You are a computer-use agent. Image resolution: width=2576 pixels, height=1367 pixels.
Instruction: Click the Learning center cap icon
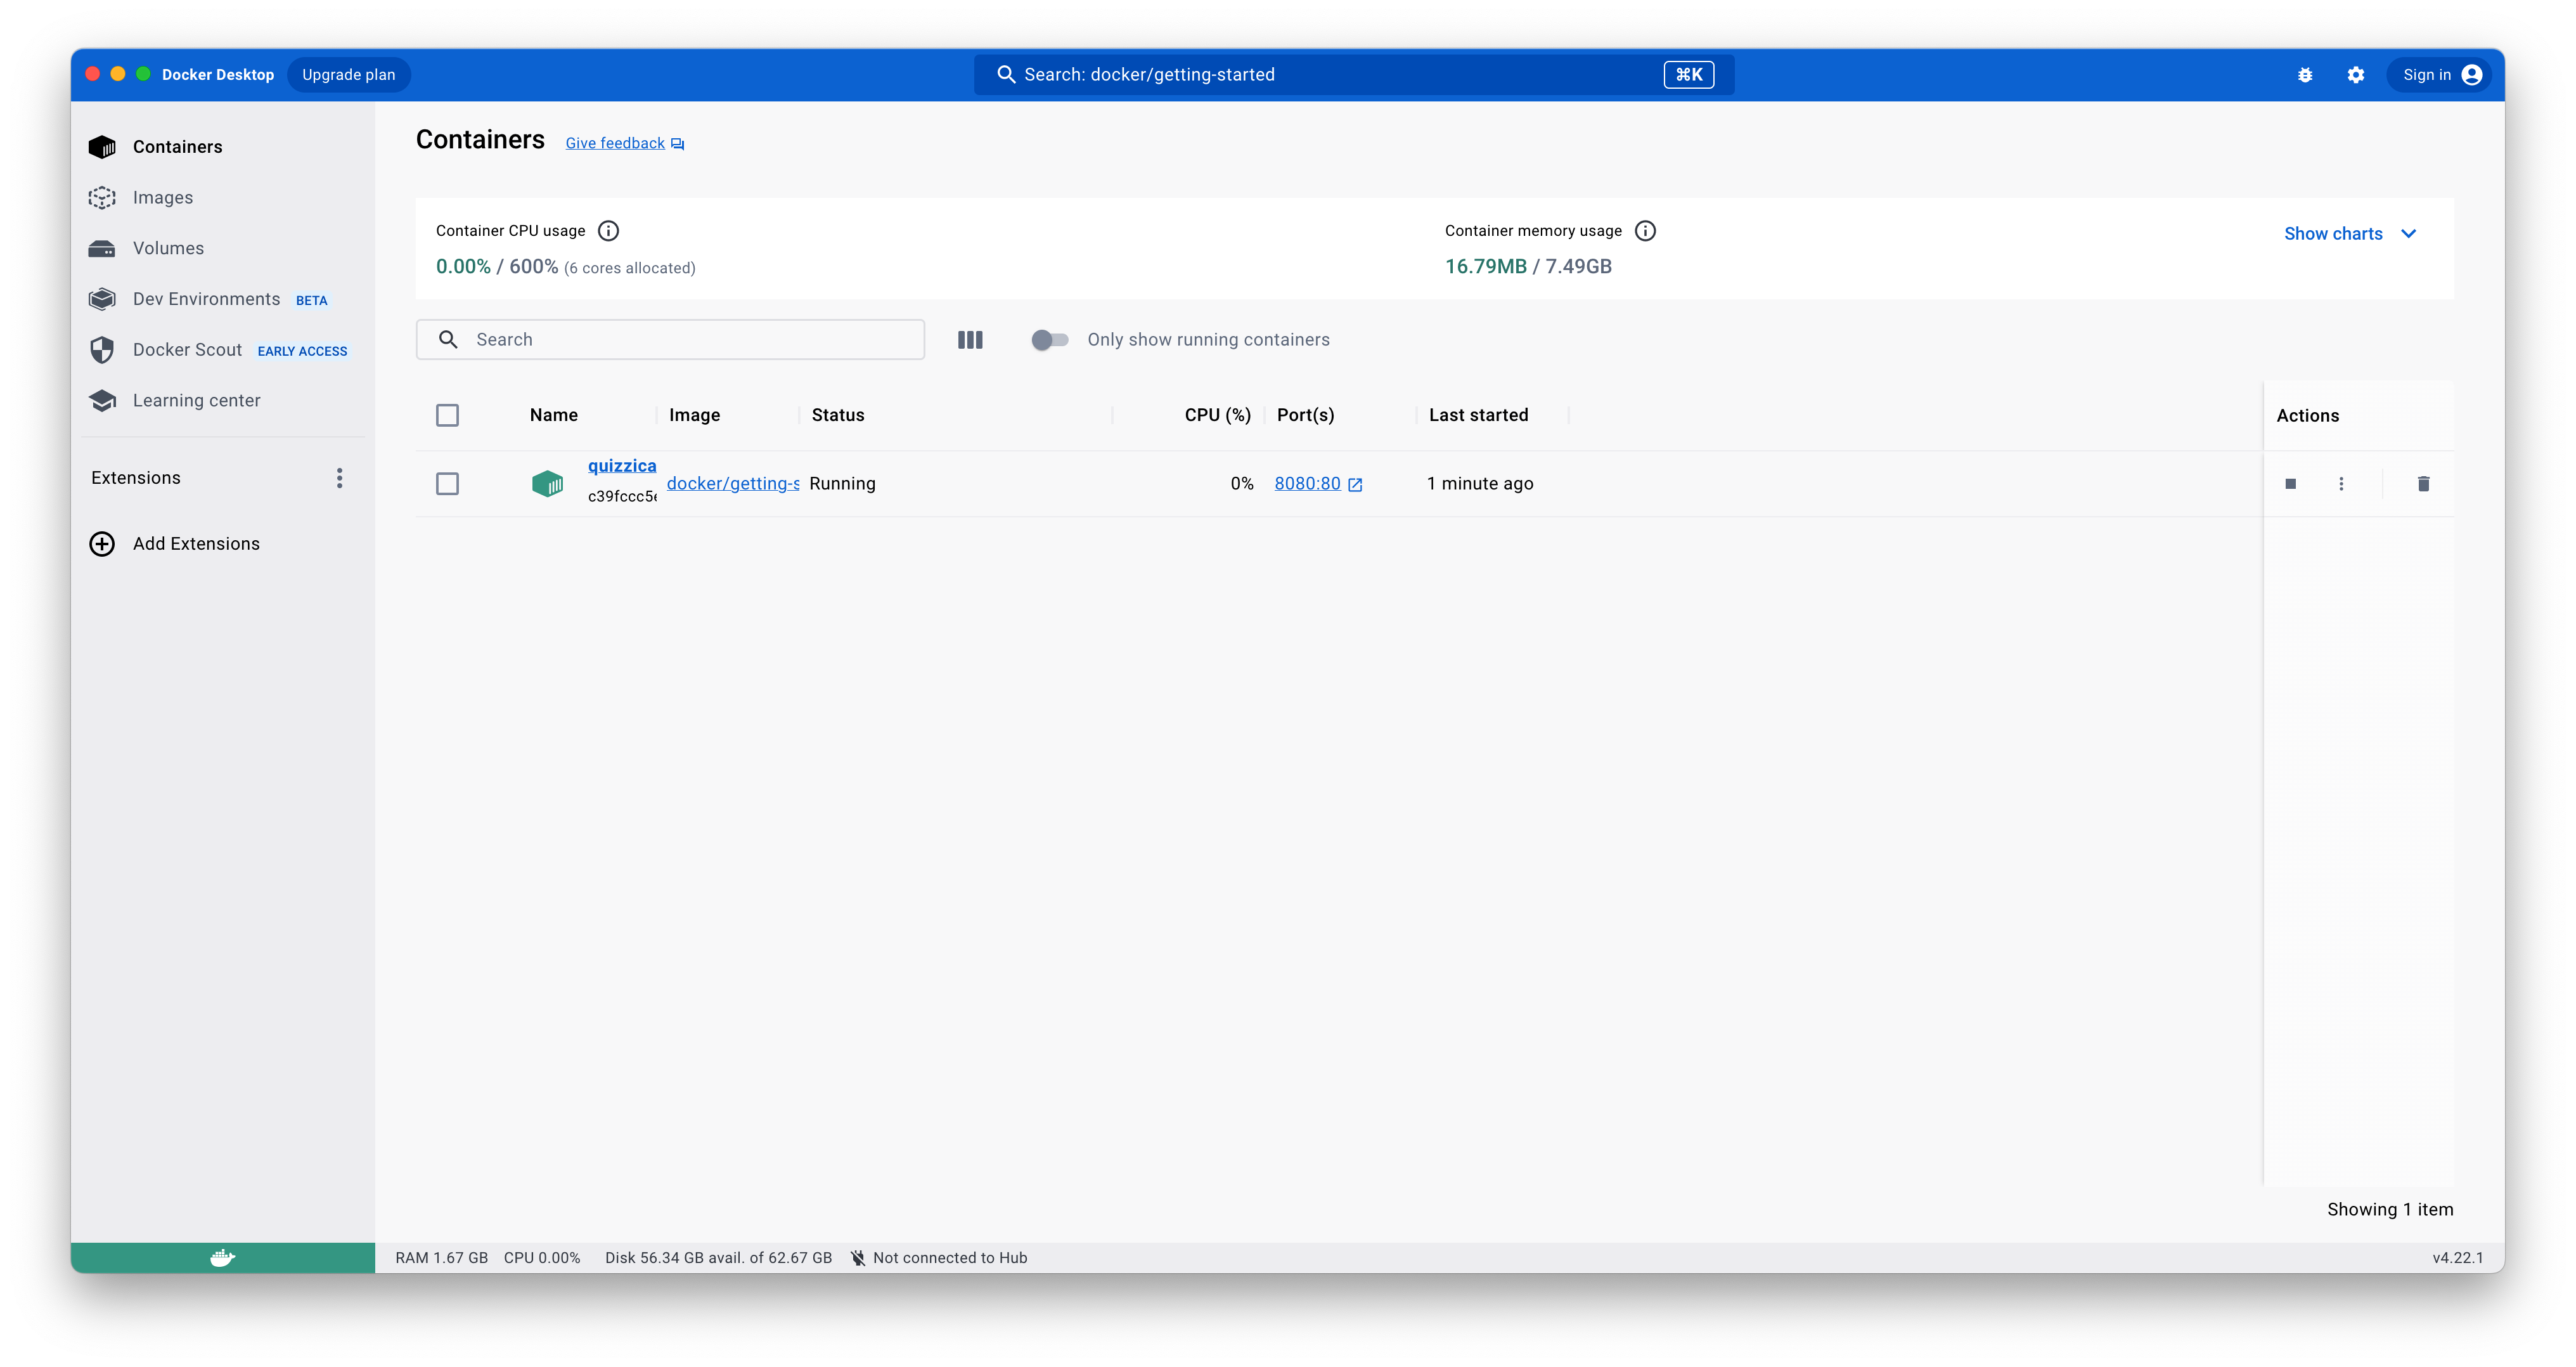pyautogui.click(x=102, y=400)
